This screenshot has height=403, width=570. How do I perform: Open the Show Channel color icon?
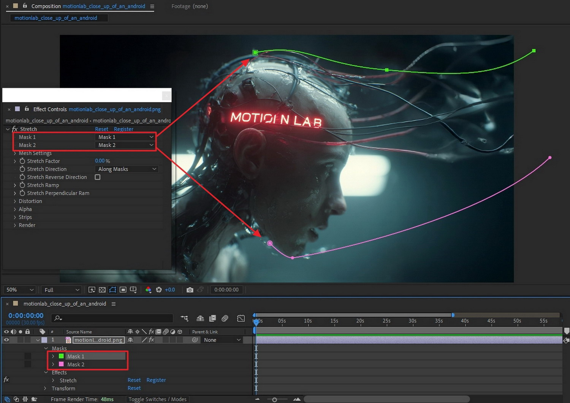pyautogui.click(x=148, y=290)
